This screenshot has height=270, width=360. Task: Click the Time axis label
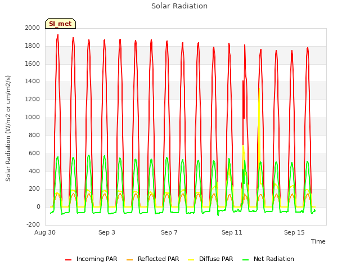tap(318, 241)
